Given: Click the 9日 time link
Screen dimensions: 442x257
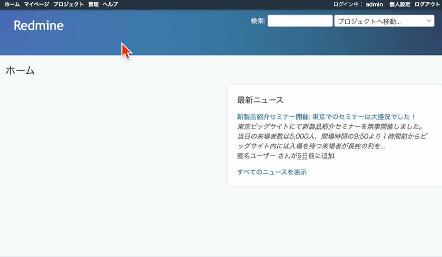Looking at the screenshot, I should coord(302,156).
